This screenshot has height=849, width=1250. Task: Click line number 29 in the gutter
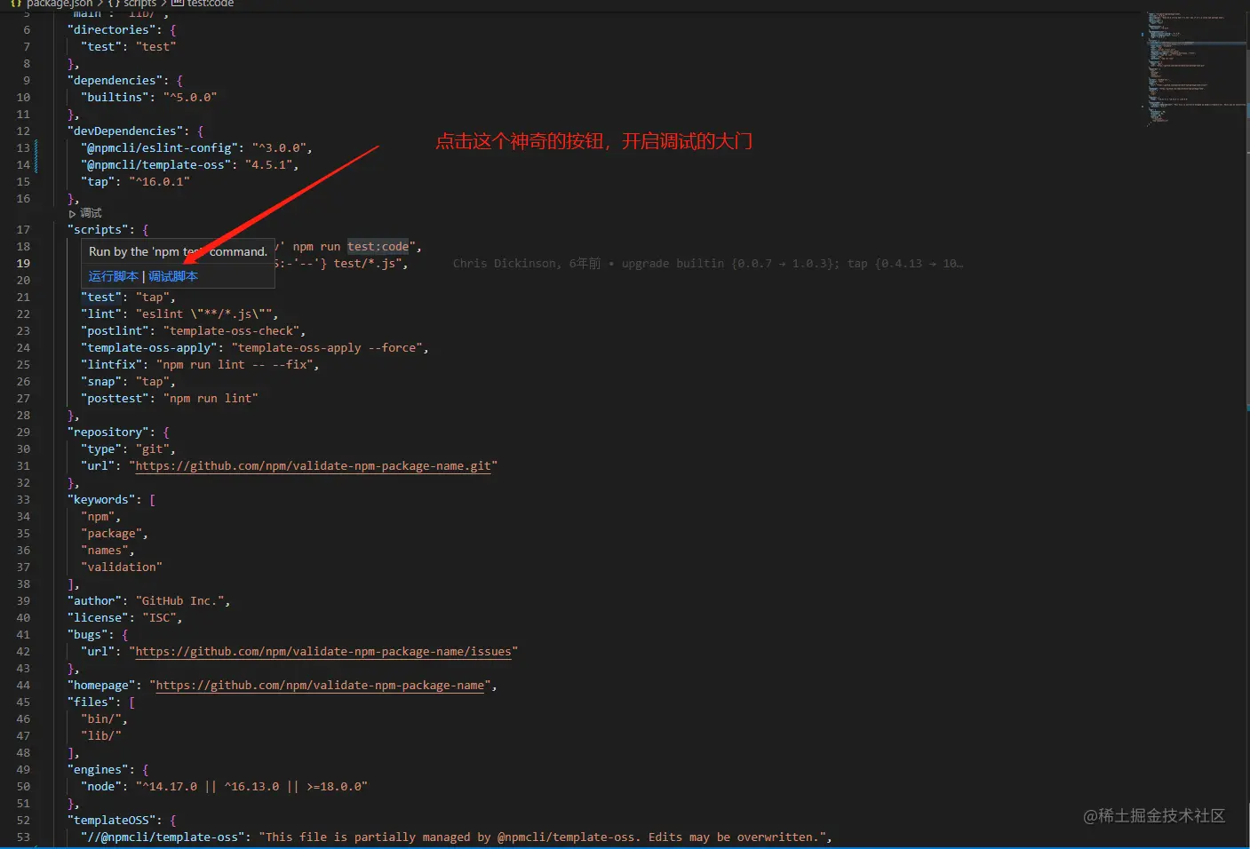23,432
